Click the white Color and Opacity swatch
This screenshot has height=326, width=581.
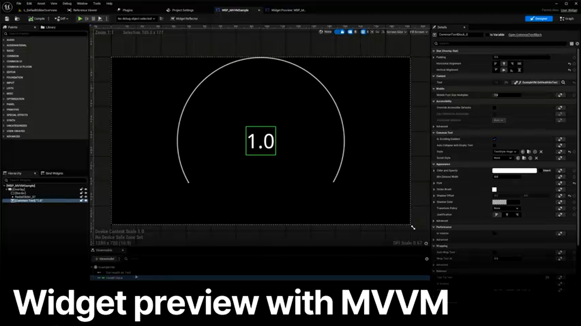click(514, 171)
